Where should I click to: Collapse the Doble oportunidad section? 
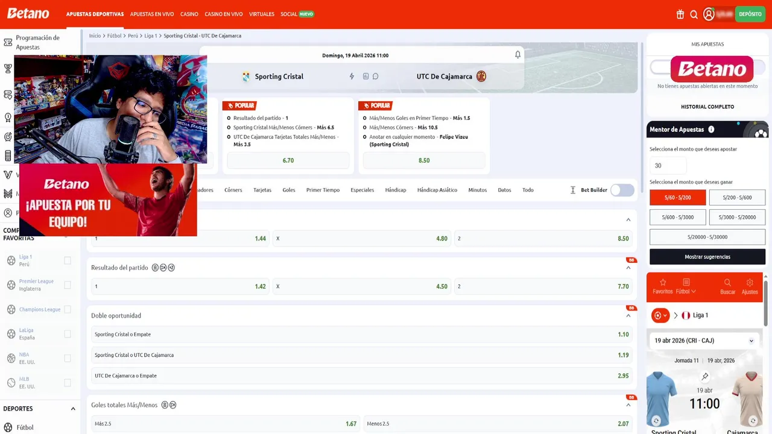[x=628, y=315]
